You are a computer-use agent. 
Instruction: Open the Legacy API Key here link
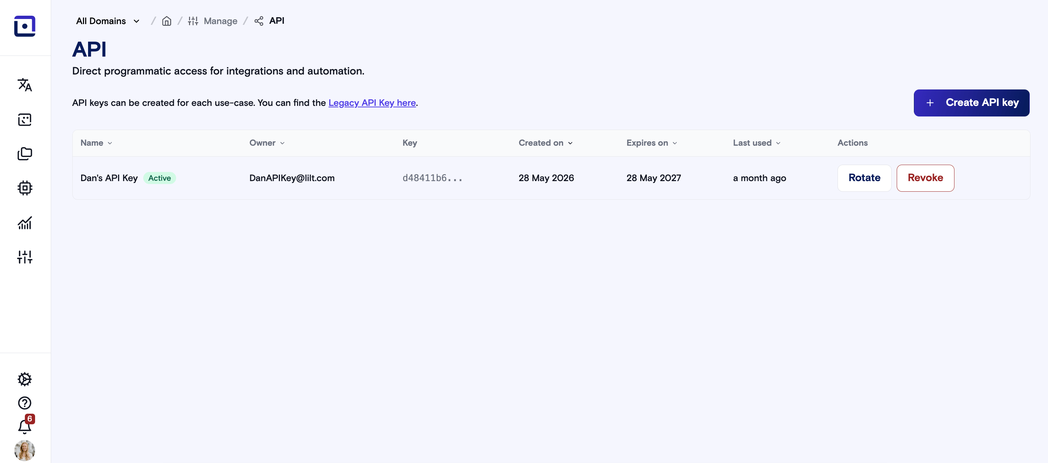pyautogui.click(x=372, y=103)
